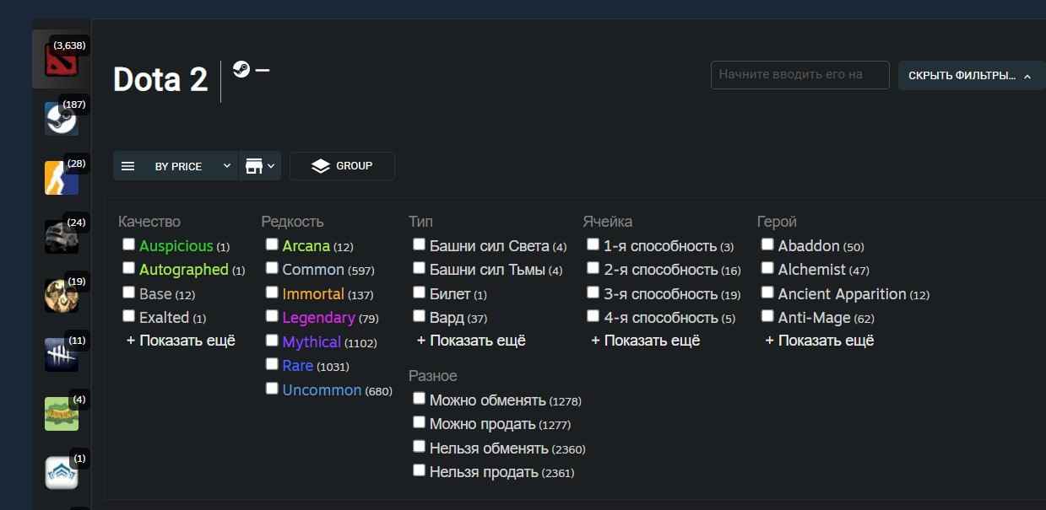Open the Dota 2 inventory in the sidebar
1046x510 pixels.
pos(61,59)
